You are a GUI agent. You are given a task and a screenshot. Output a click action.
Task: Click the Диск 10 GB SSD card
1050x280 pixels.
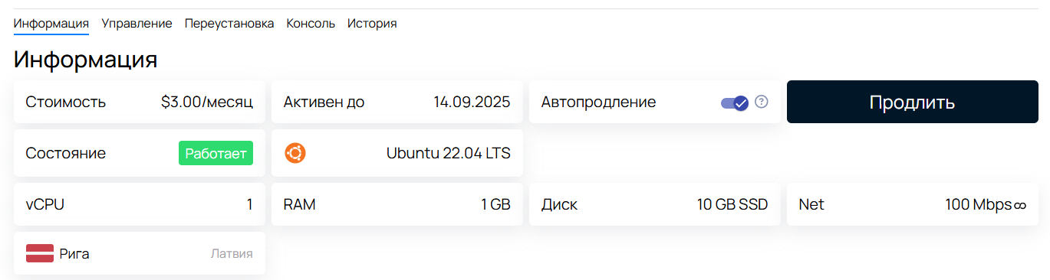click(x=655, y=204)
